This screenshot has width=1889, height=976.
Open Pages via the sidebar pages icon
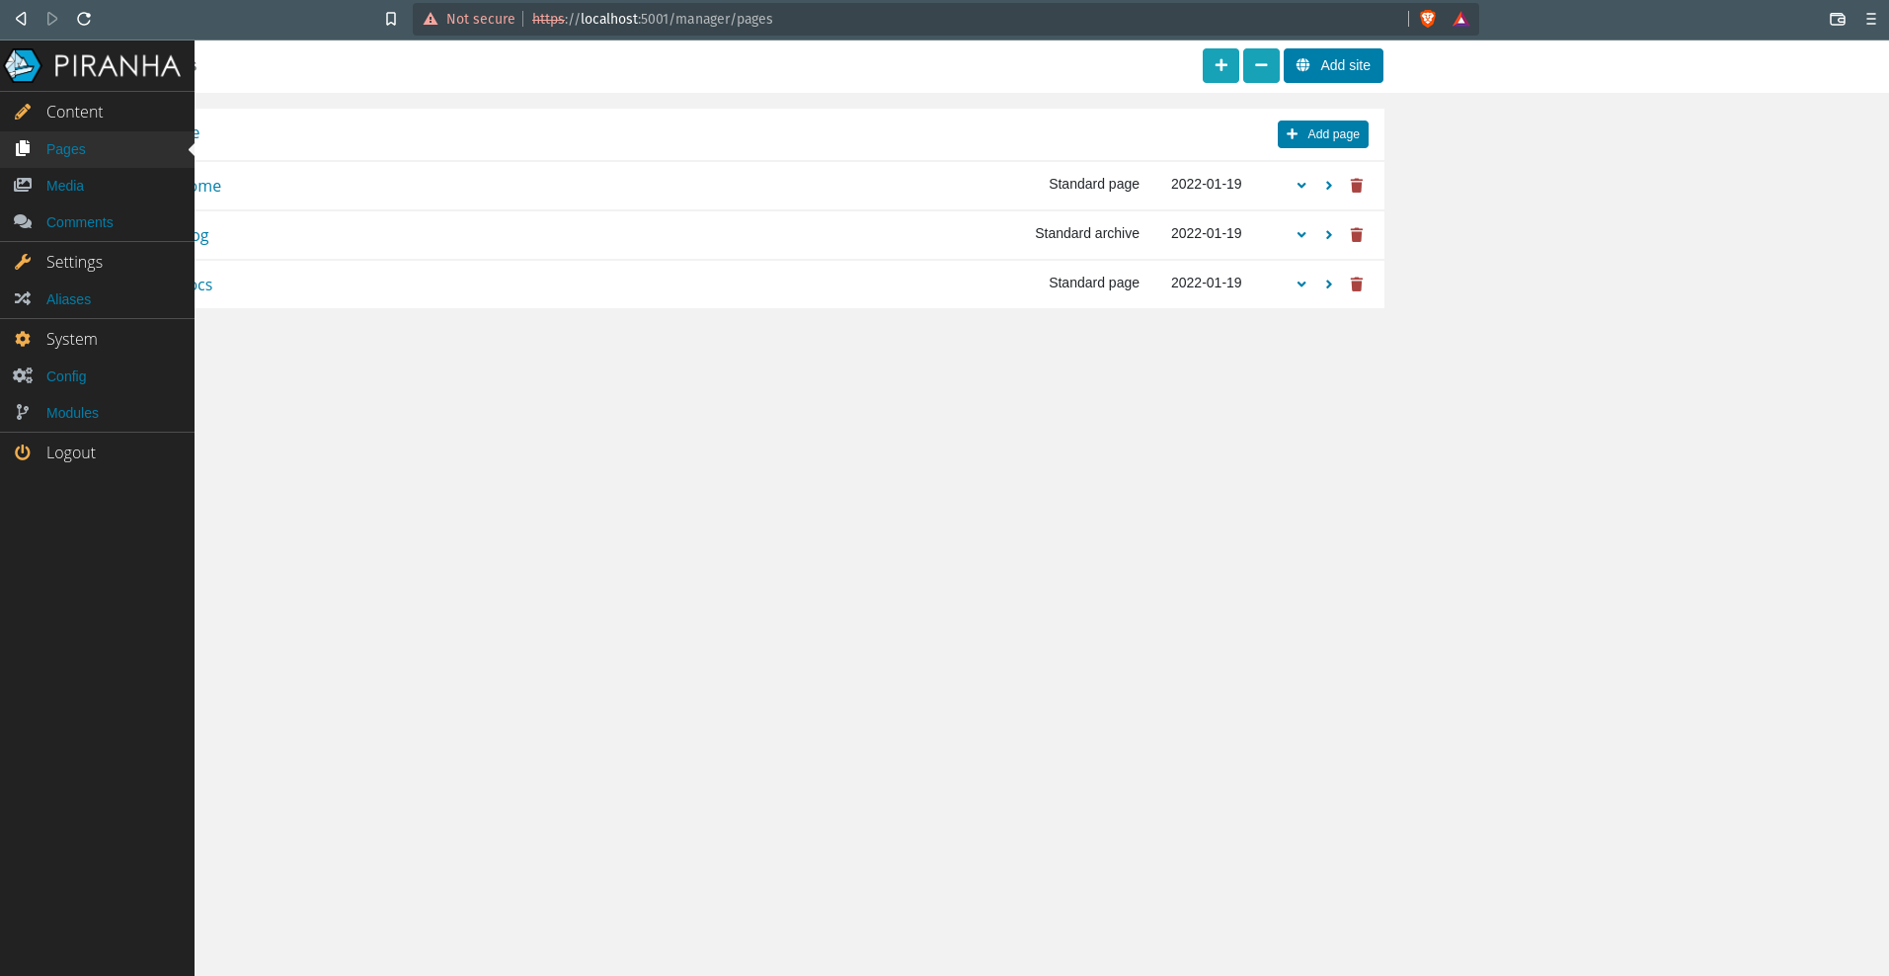click(22, 148)
